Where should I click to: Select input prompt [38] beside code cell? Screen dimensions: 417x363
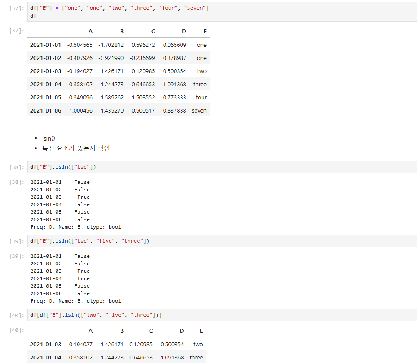coord(17,167)
